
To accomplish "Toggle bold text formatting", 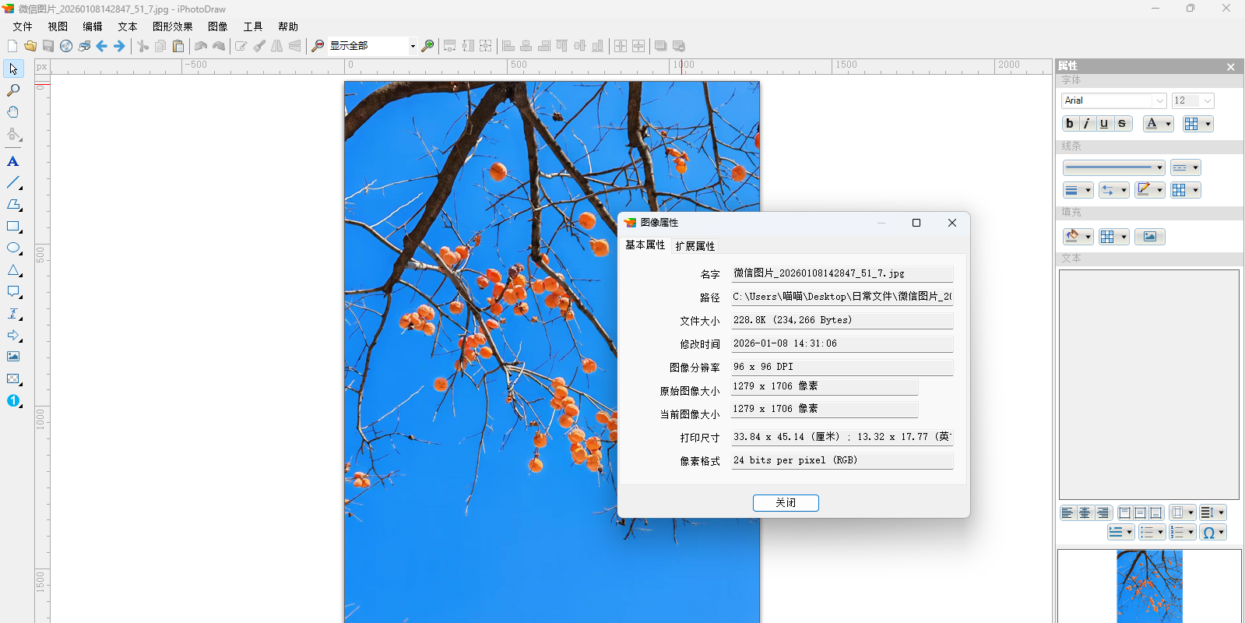I will click(x=1070, y=123).
